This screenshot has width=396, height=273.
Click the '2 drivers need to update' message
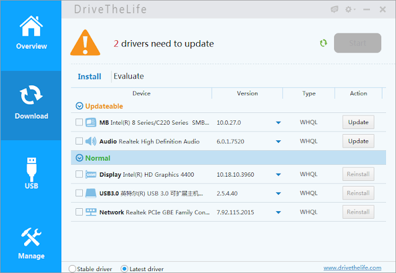pos(163,44)
